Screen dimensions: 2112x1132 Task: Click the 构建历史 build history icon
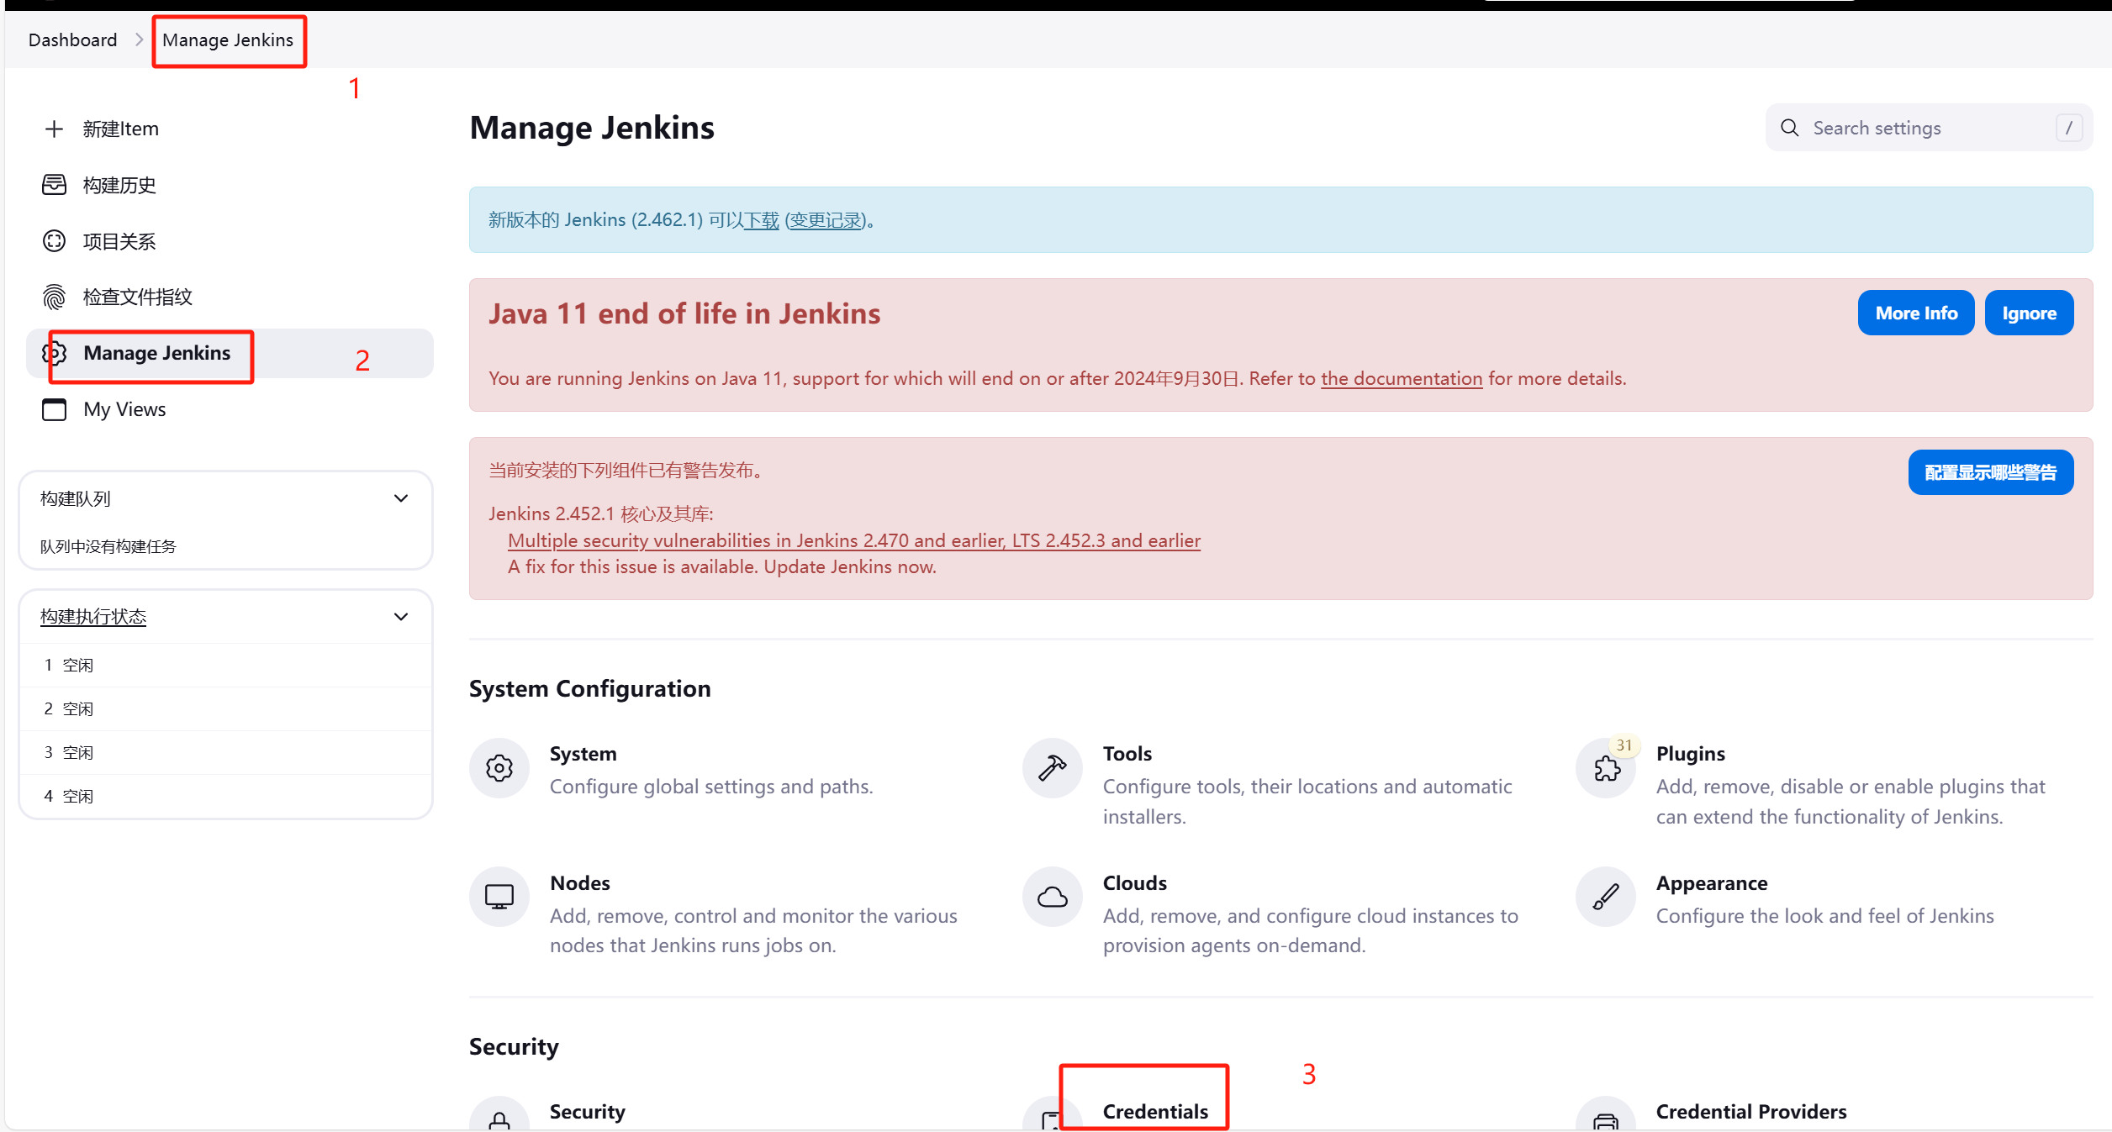click(54, 185)
